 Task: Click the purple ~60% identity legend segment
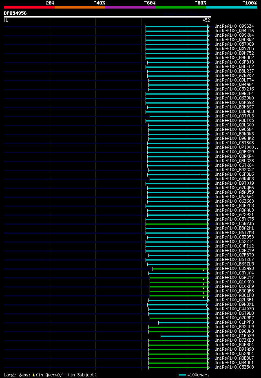point(130,7)
